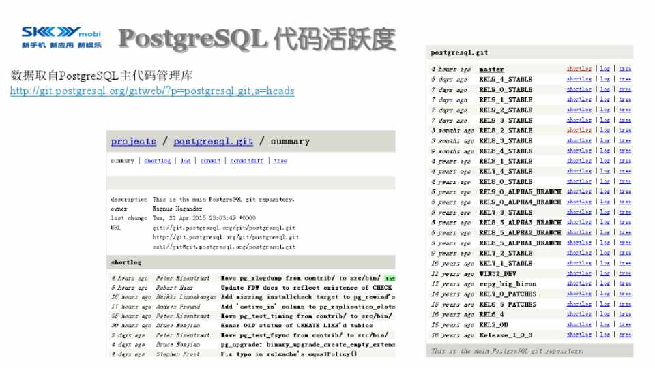Click the green master tag beside first commit
This screenshot has width=655, height=368.
pos(390,278)
